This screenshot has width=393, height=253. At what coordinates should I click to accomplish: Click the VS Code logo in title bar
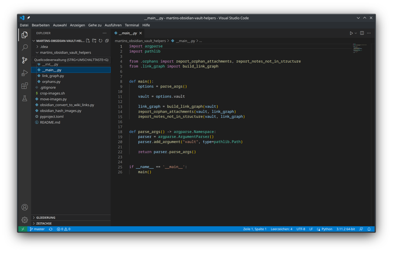click(x=22, y=18)
